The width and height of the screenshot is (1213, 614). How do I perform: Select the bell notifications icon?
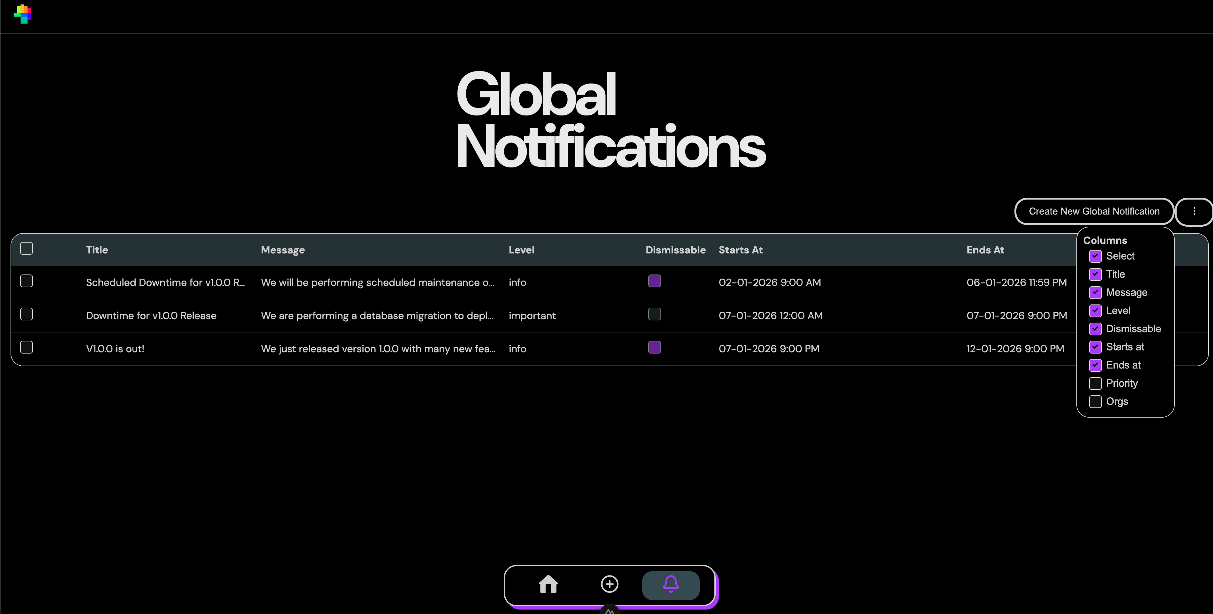[x=671, y=584]
